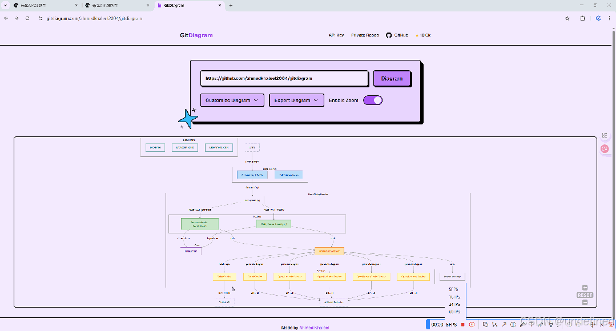This screenshot has height=331, width=616.
Task: Open a new browser tab
Action: (x=231, y=6)
